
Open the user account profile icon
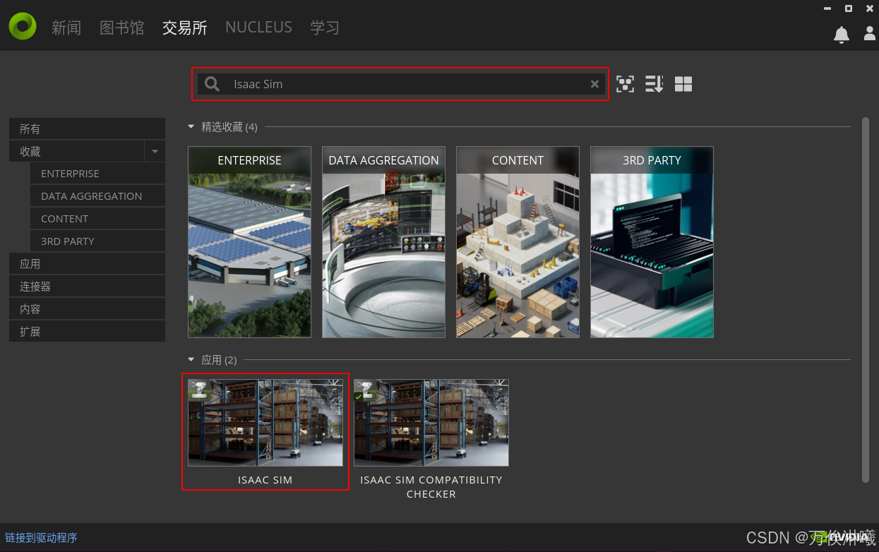(x=870, y=34)
